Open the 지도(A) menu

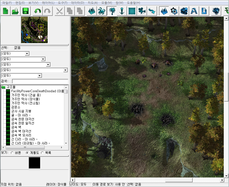click(x=93, y=3)
